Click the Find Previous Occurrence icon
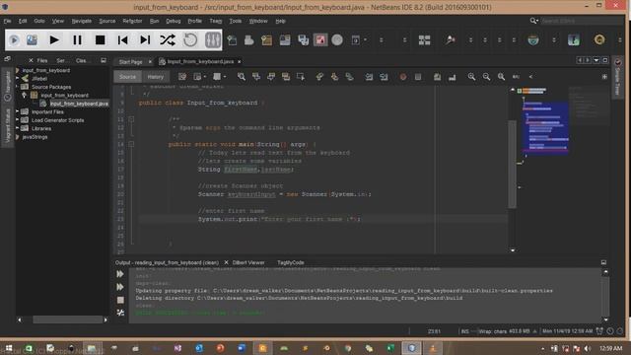Viewport: 631px width, 355px height. click(x=256, y=77)
